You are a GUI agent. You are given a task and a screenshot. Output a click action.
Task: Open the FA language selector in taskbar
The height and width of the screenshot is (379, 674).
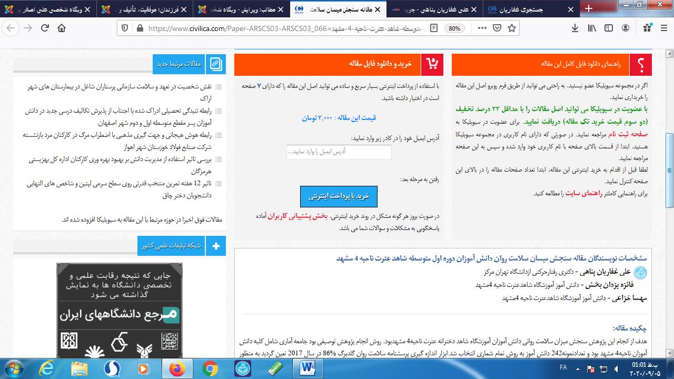point(562,368)
